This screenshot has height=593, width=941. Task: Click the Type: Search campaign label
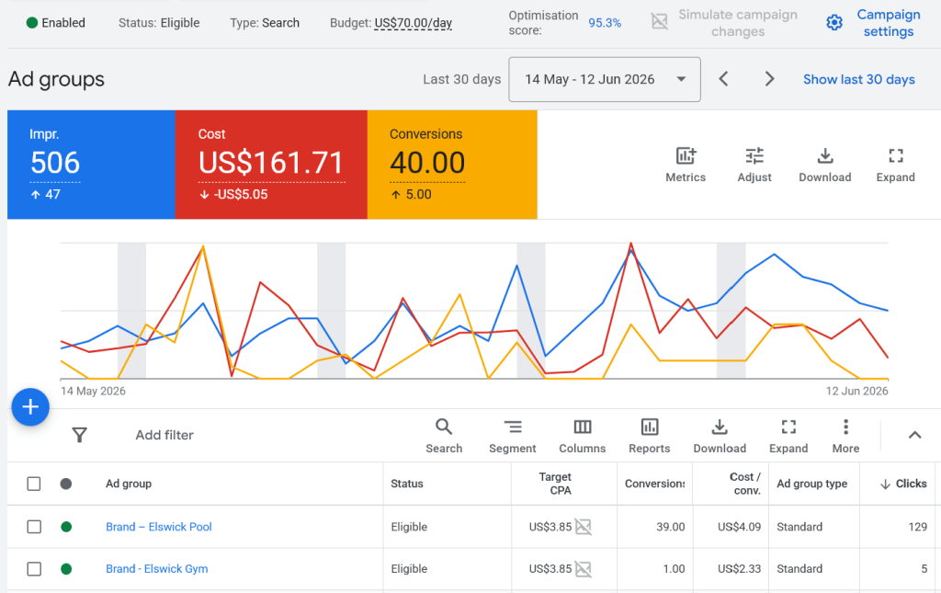pyautogui.click(x=265, y=23)
